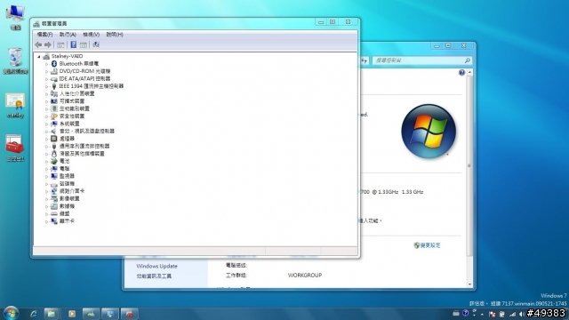This screenshot has width=569, height=320.
Task: Click the volume speaker tray icon
Action: (x=522, y=314)
